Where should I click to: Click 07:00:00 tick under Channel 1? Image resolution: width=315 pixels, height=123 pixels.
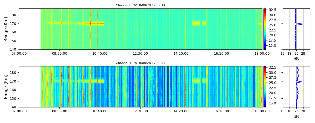click(x=19, y=111)
